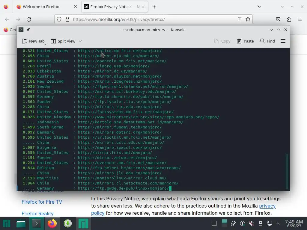This screenshot has height=230, width=307.
Task: Open network connections tray icon
Action: click(270, 223)
